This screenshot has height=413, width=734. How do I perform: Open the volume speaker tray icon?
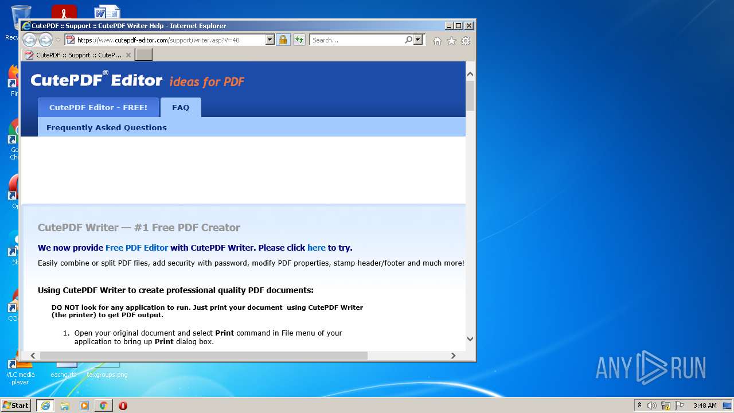652,406
